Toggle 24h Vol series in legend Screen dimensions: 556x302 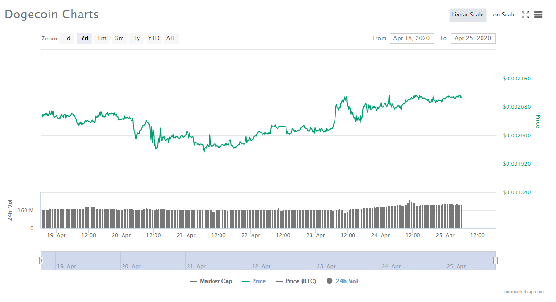pos(342,281)
